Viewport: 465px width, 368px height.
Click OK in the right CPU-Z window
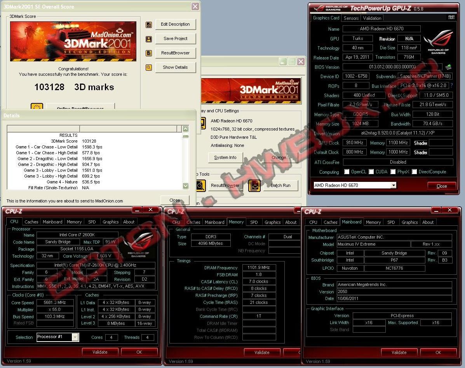coord(438,352)
